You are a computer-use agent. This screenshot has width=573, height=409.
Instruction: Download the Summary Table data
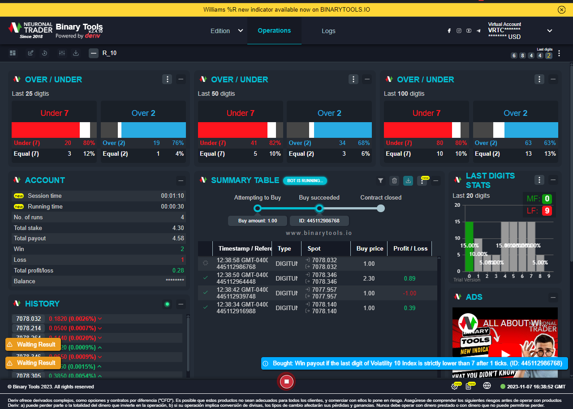(408, 181)
